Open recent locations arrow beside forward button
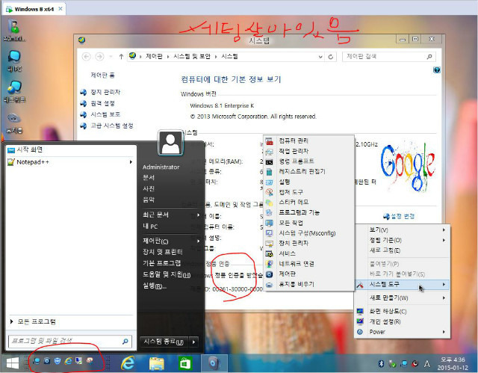Screen dimensions: 478x373 click(x=111, y=56)
